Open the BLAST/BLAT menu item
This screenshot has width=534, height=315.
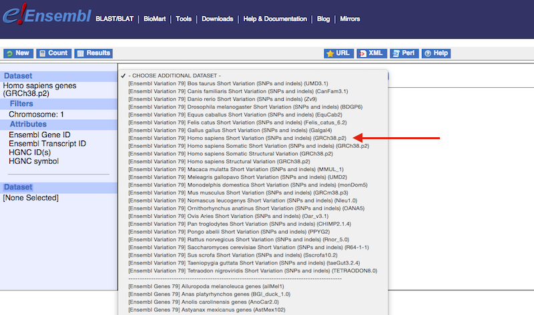(116, 19)
